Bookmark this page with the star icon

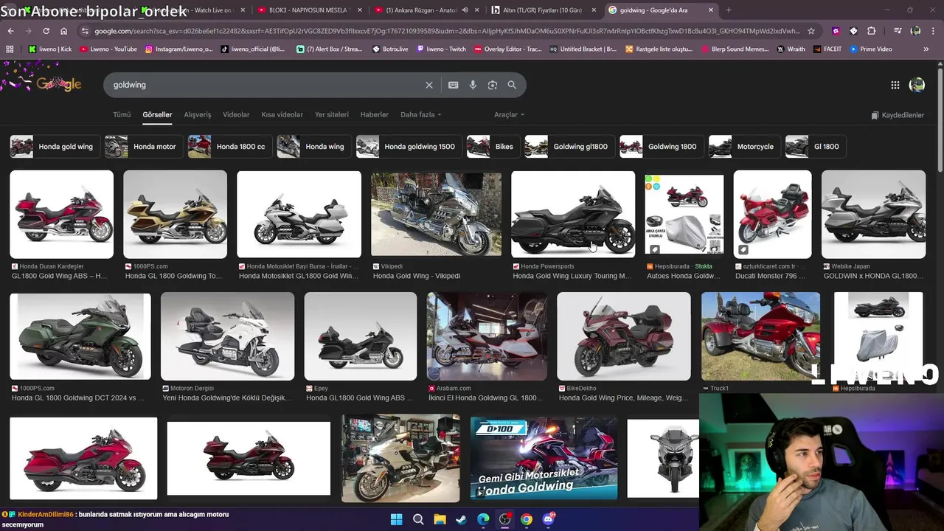point(811,31)
